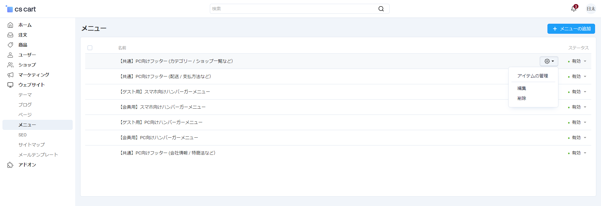Open the 【ゲスト用】PC向けハンバーガーメニュー link

pyautogui.click(x=161, y=122)
